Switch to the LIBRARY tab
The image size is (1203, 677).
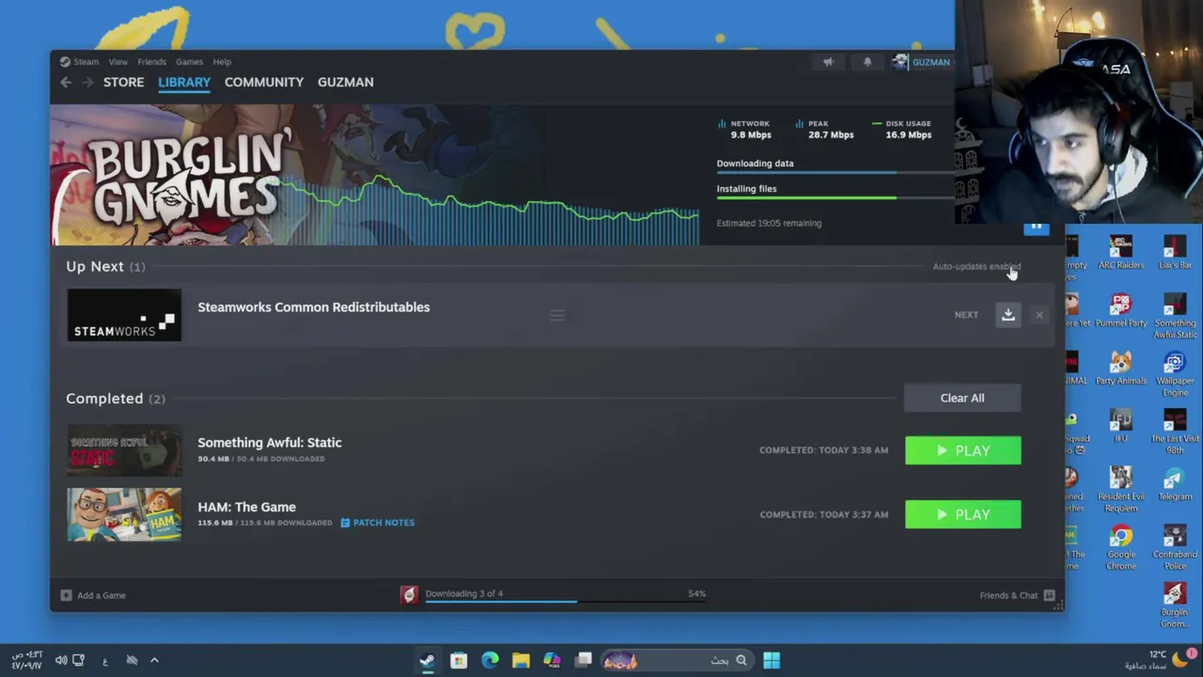(184, 83)
